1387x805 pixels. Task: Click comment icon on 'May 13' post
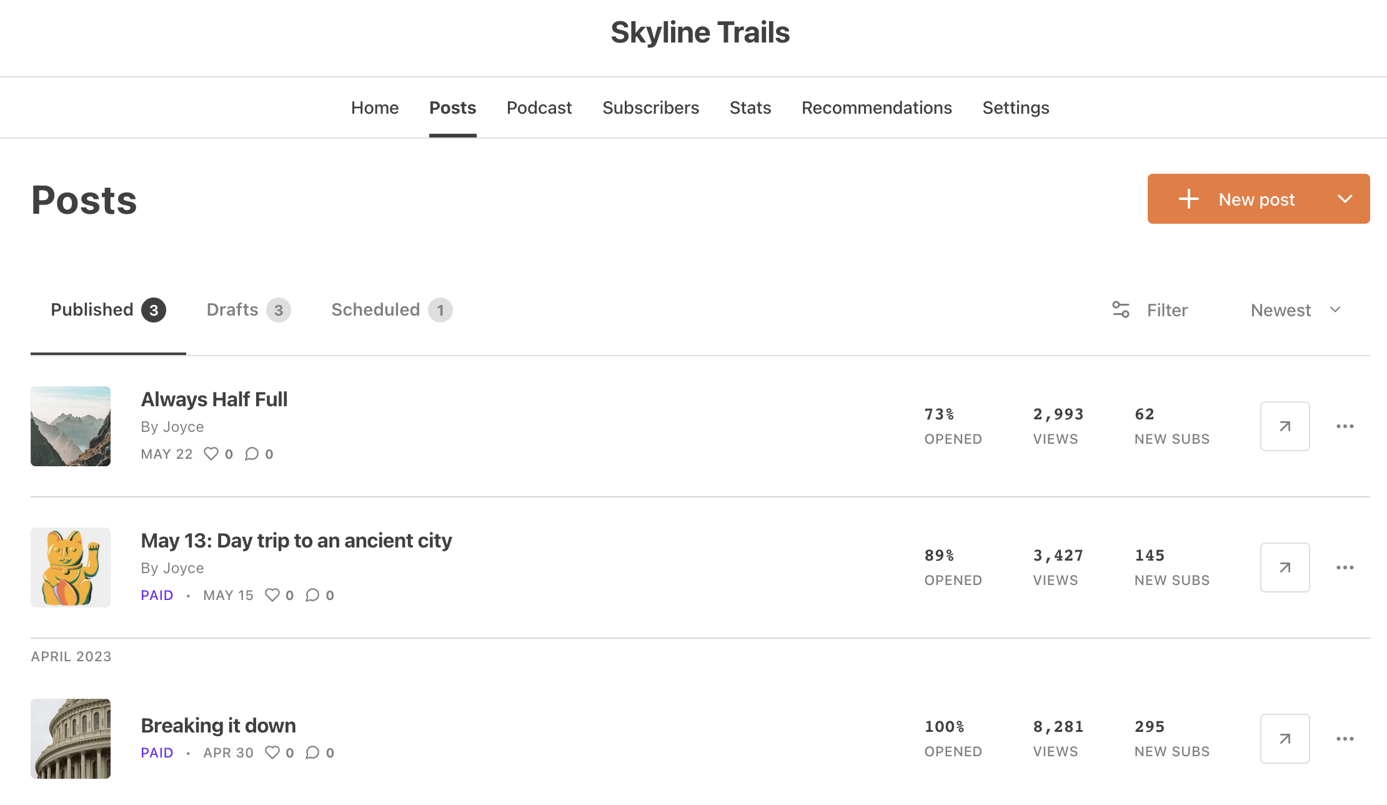[312, 595]
